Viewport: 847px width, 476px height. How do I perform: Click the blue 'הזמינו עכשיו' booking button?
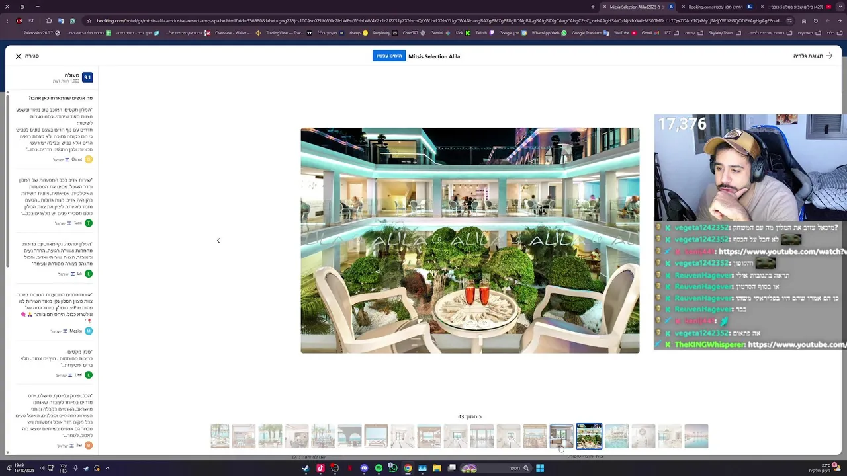pyautogui.click(x=388, y=56)
